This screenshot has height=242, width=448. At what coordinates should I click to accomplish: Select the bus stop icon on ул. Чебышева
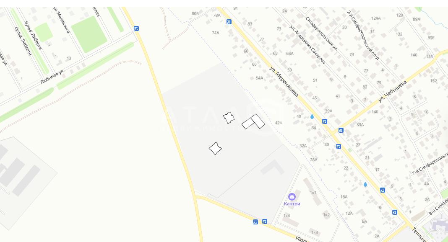click(x=341, y=130)
